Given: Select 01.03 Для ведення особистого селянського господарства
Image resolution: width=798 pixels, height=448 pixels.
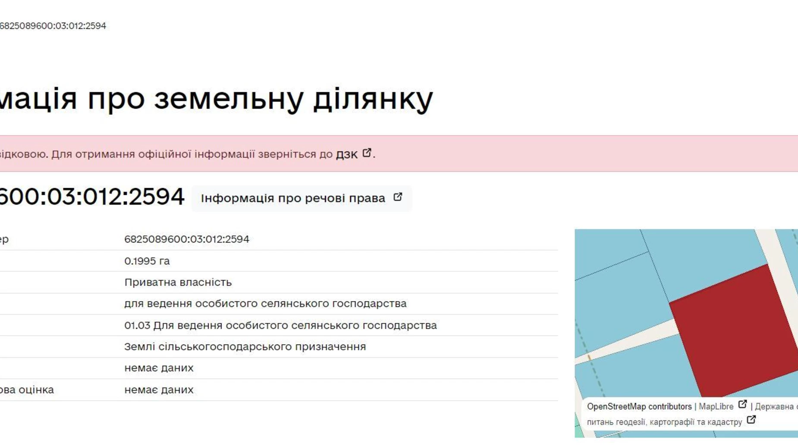Looking at the screenshot, I should pyautogui.click(x=280, y=325).
